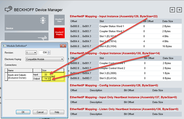Go forward with the right arrow button

179,10
